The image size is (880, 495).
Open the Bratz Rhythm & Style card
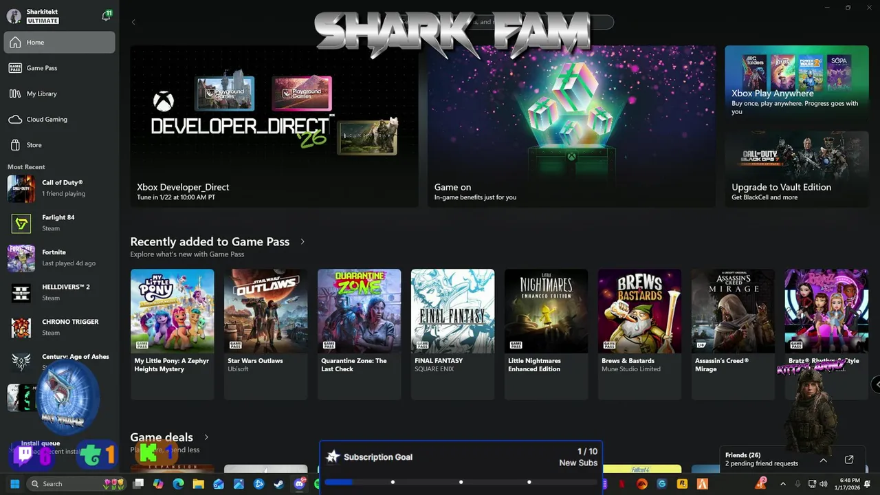click(x=826, y=334)
